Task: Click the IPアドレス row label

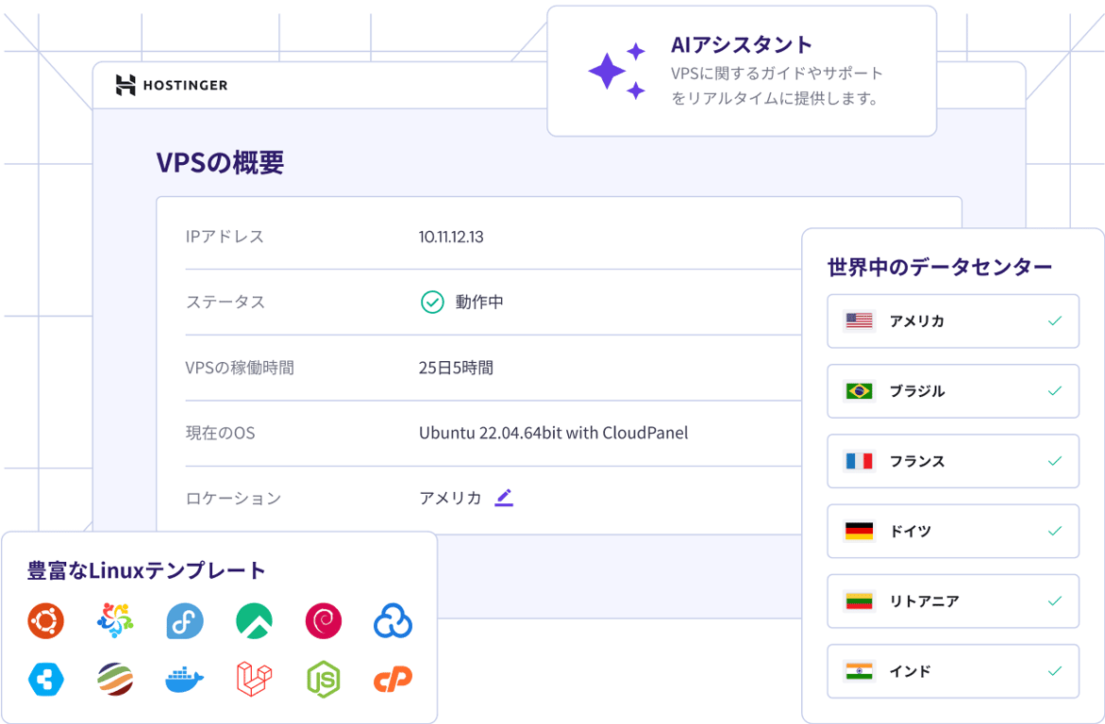Action: tap(225, 237)
